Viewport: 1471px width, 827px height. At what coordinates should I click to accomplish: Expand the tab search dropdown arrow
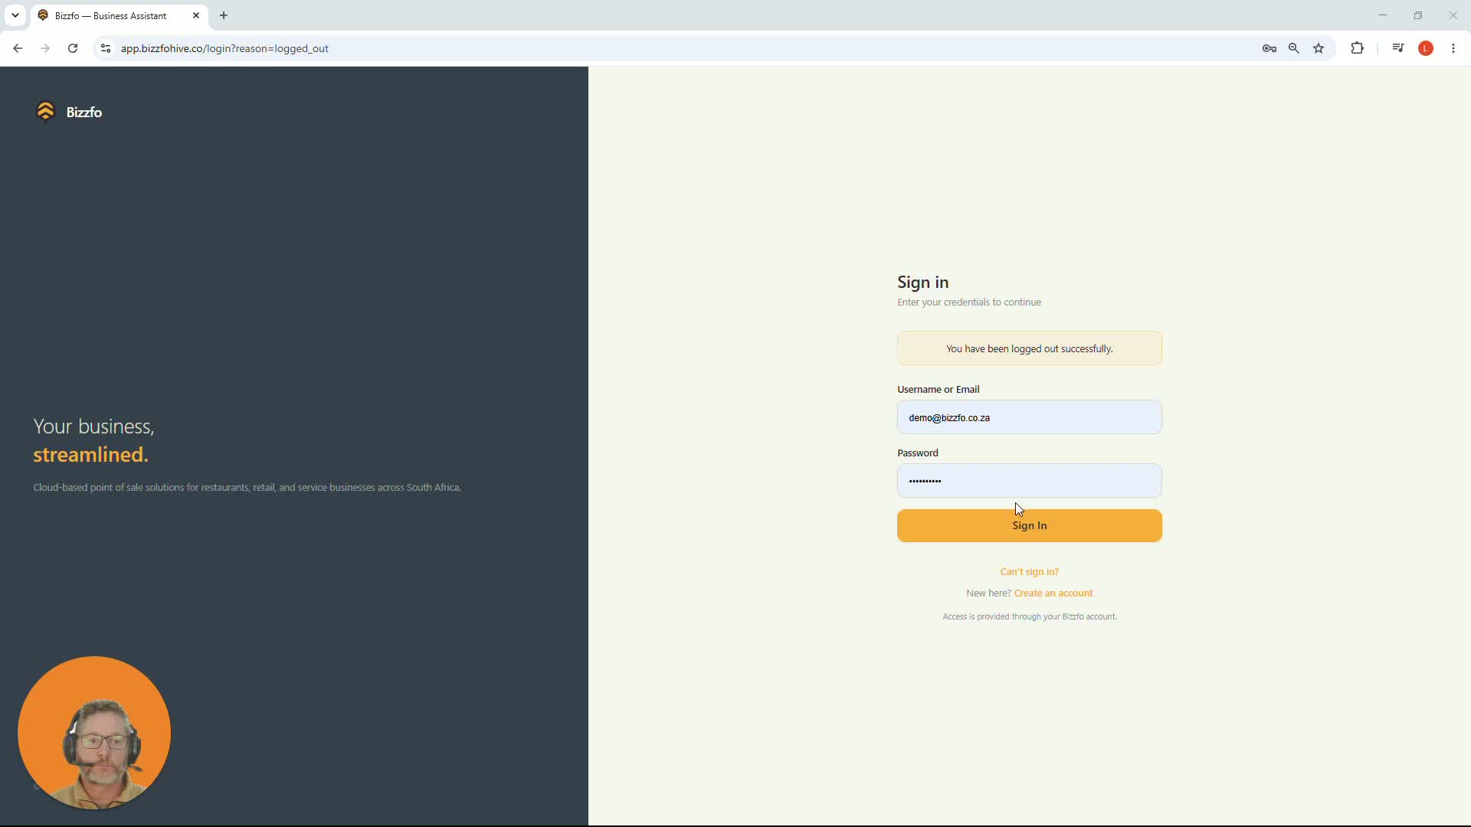pyautogui.click(x=15, y=15)
